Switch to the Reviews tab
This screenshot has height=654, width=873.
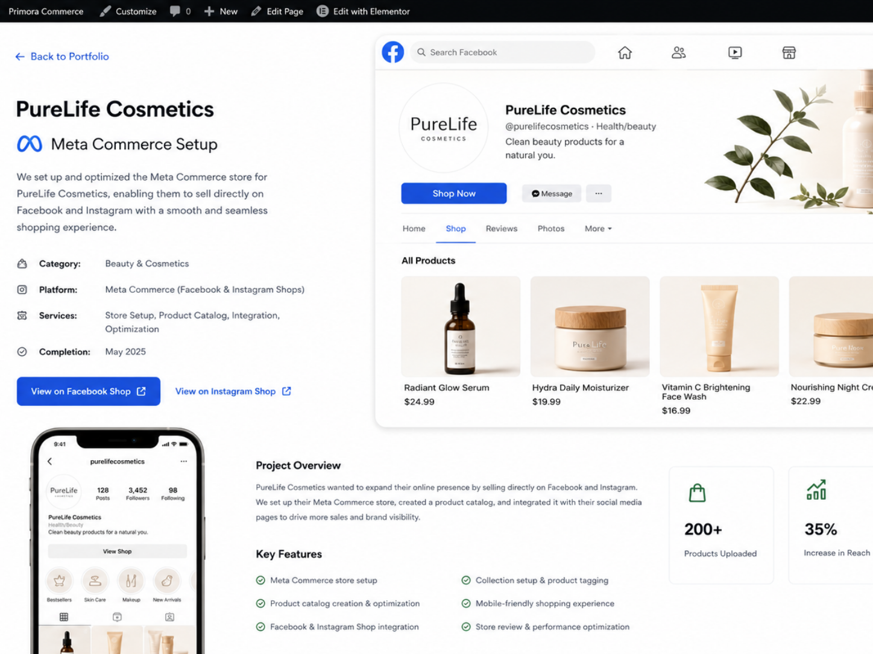502,229
